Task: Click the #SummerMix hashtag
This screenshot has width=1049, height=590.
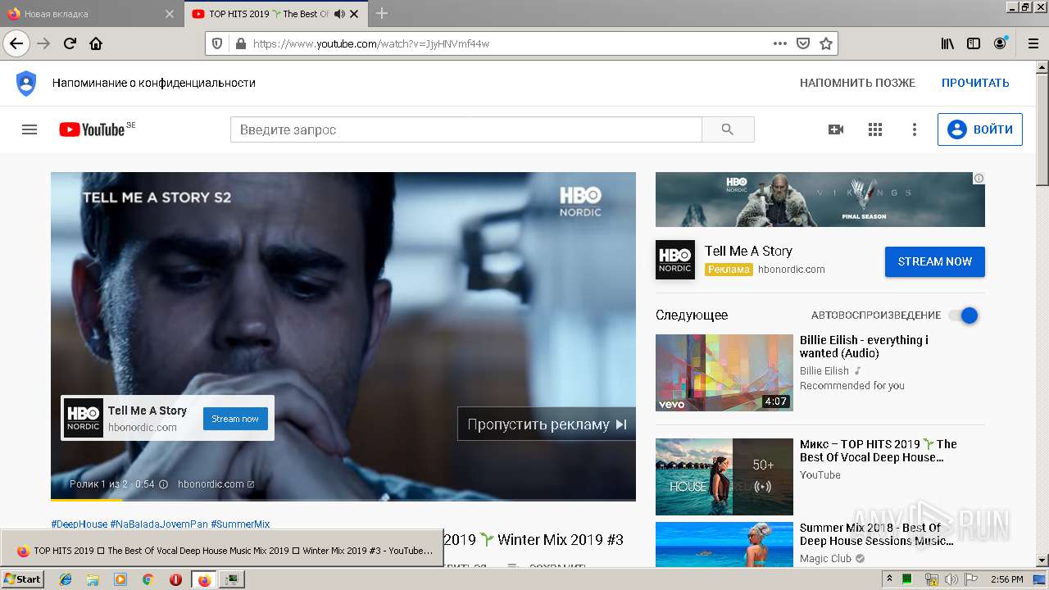Action: [x=240, y=524]
